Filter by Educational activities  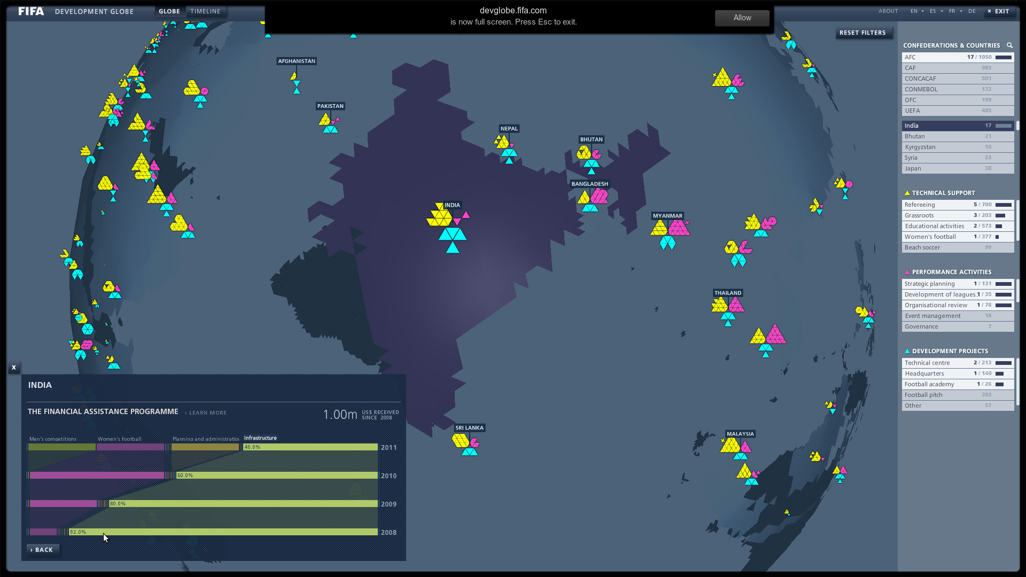coord(958,226)
